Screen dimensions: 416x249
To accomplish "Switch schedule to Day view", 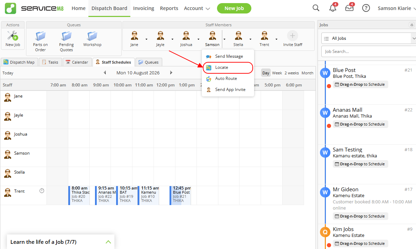I will [x=266, y=73].
